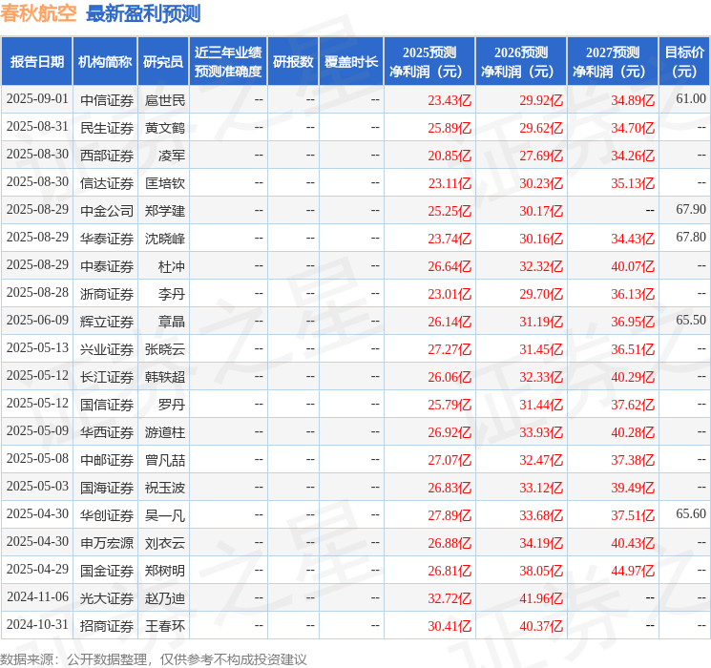Click the 报告日期 column header
Image resolution: width=711 pixels, height=668 pixels.
pos(36,62)
